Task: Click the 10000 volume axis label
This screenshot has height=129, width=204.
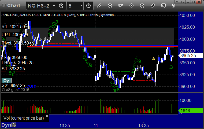Action: [x=186, y=100]
